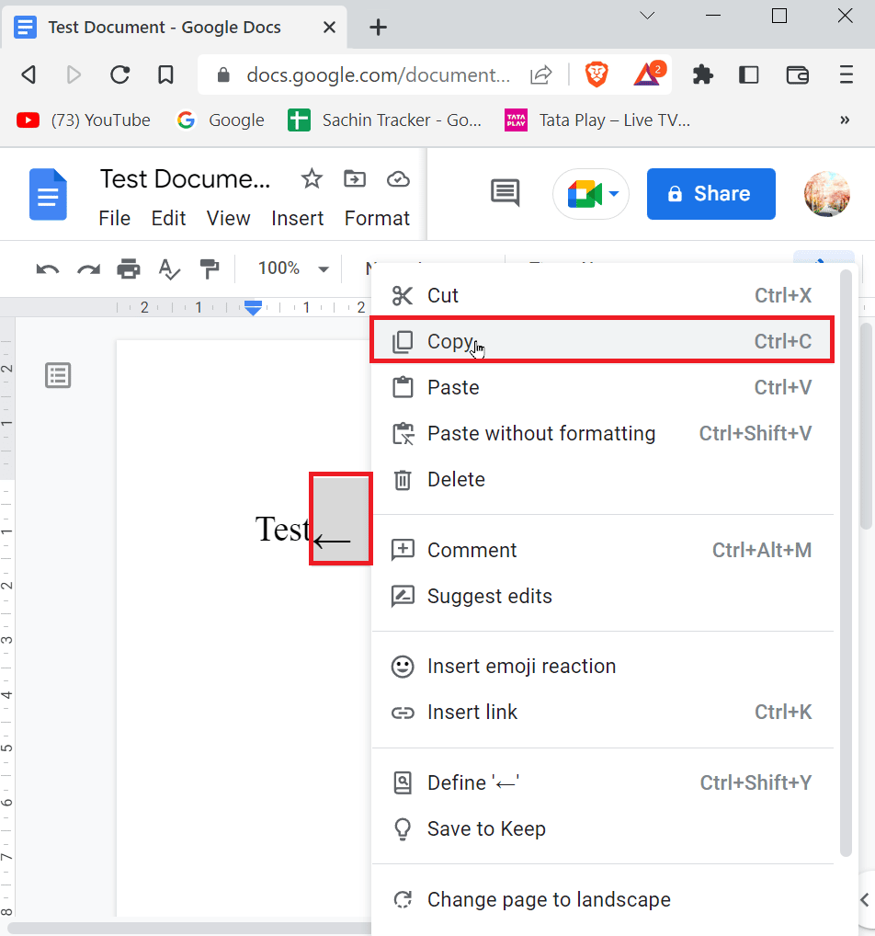Move the document to a folder
The image size is (875, 936).
[355, 178]
